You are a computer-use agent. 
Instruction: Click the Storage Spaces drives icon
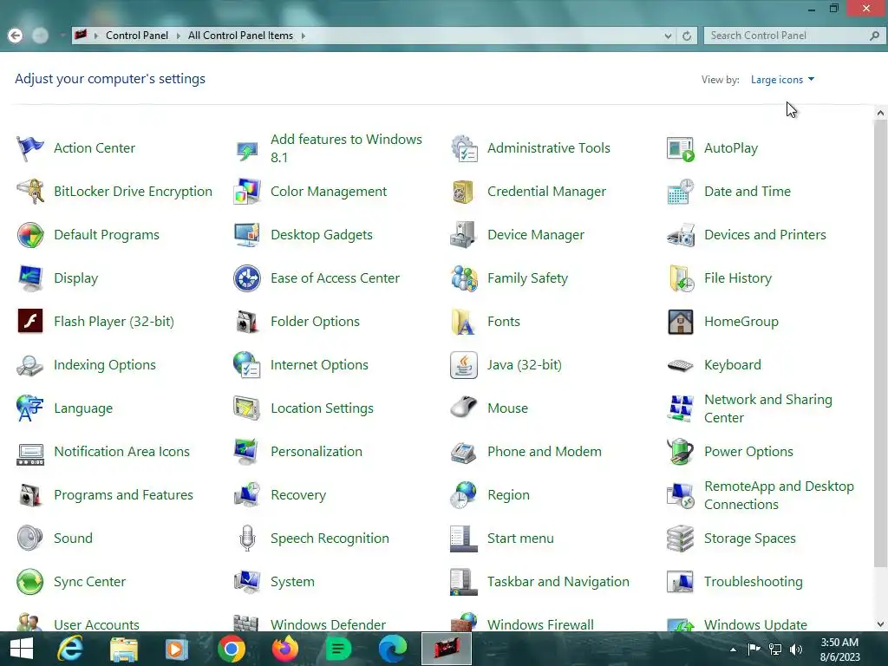pyautogui.click(x=681, y=539)
